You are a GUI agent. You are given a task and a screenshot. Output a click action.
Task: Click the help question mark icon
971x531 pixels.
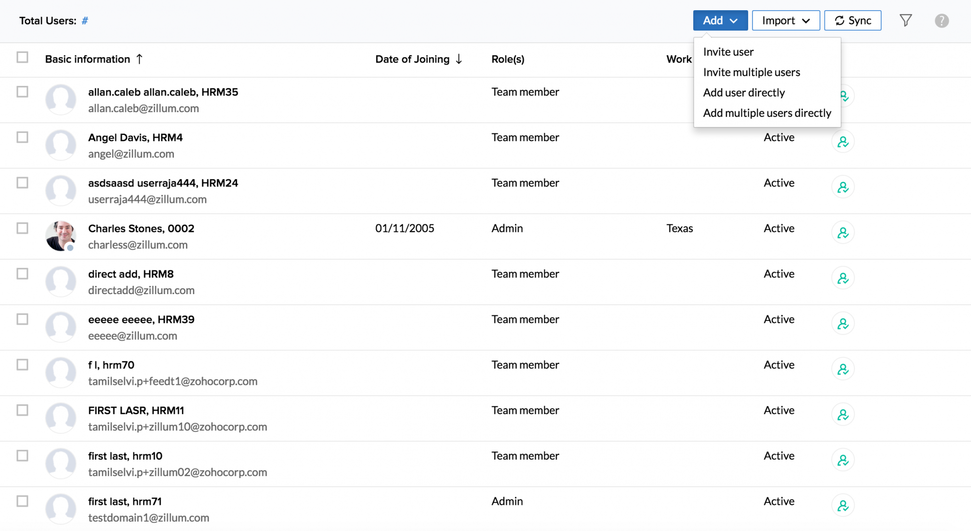(x=941, y=20)
